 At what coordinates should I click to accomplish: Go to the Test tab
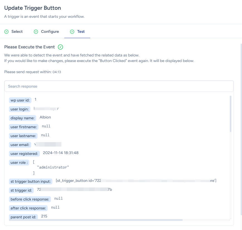coord(81,32)
